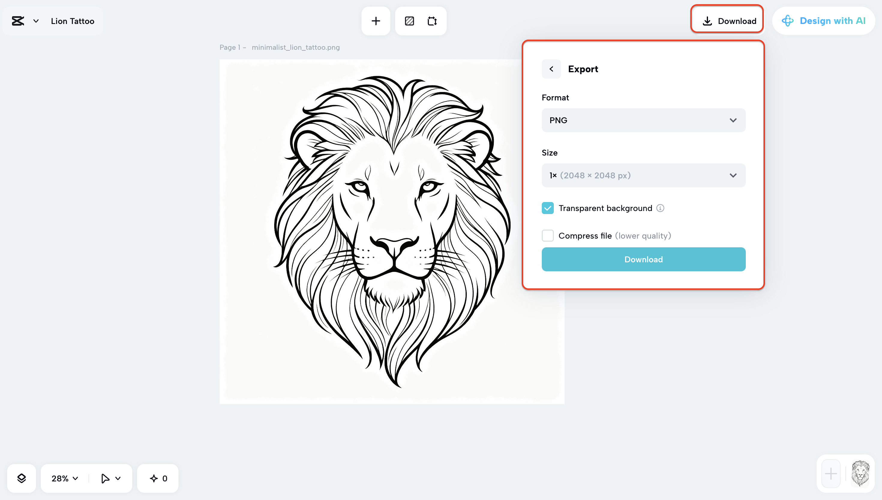This screenshot has width=882, height=500.
Task: Open the PNG format dropdown
Action: tap(643, 120)
